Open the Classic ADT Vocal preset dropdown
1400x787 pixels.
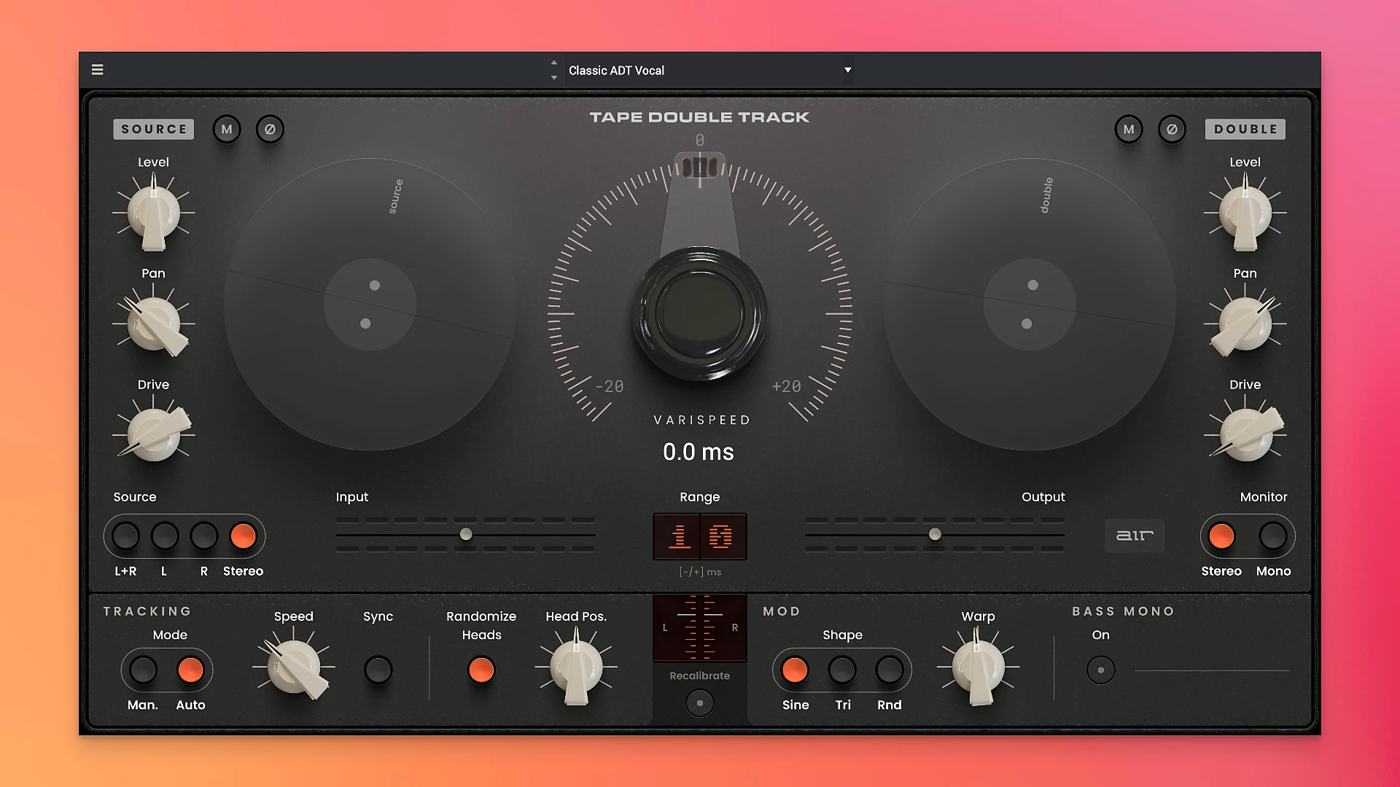click(x=709, y=71)
